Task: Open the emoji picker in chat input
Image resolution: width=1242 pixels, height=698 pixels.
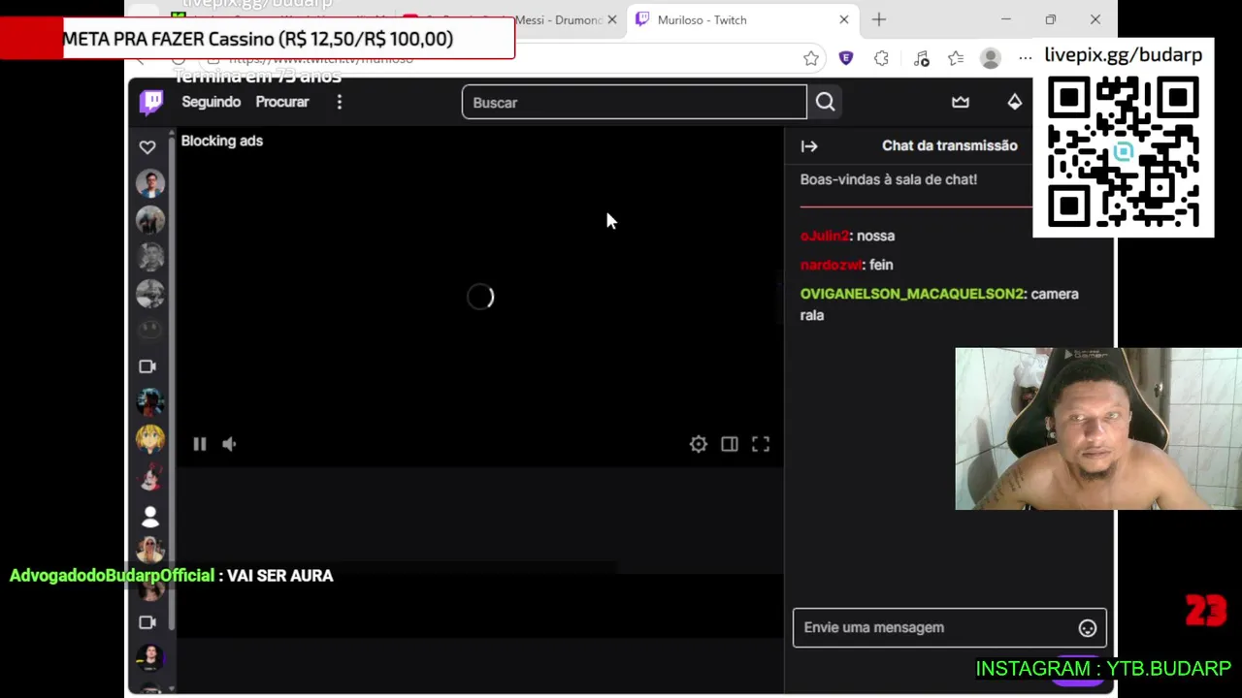Action: coord(1088,628)
